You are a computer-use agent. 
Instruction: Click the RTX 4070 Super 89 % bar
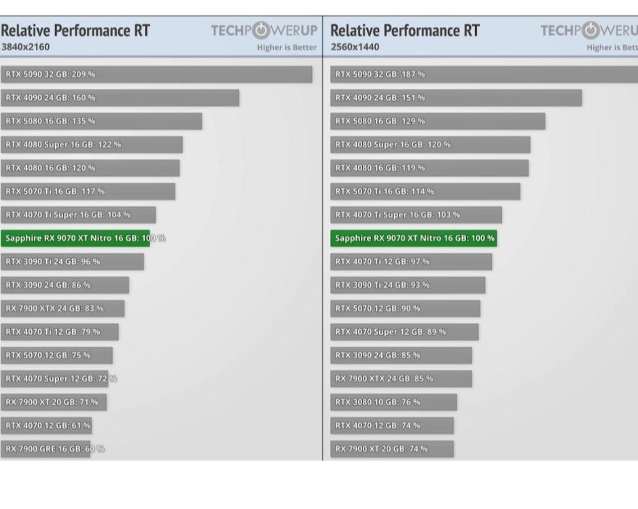[405, 332]
